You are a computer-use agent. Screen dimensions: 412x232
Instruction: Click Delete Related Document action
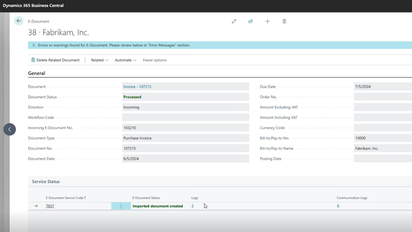tap(55, 60)
